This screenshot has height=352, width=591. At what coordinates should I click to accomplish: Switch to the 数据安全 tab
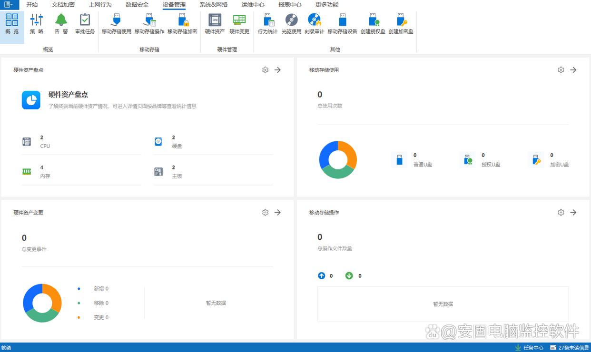[137, 5]
